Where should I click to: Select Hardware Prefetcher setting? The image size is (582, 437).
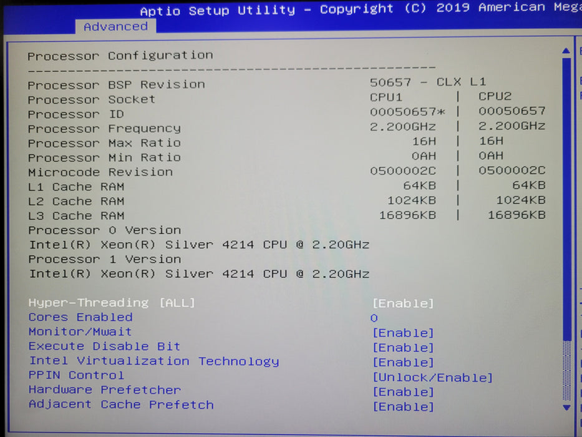coord(105,390)
